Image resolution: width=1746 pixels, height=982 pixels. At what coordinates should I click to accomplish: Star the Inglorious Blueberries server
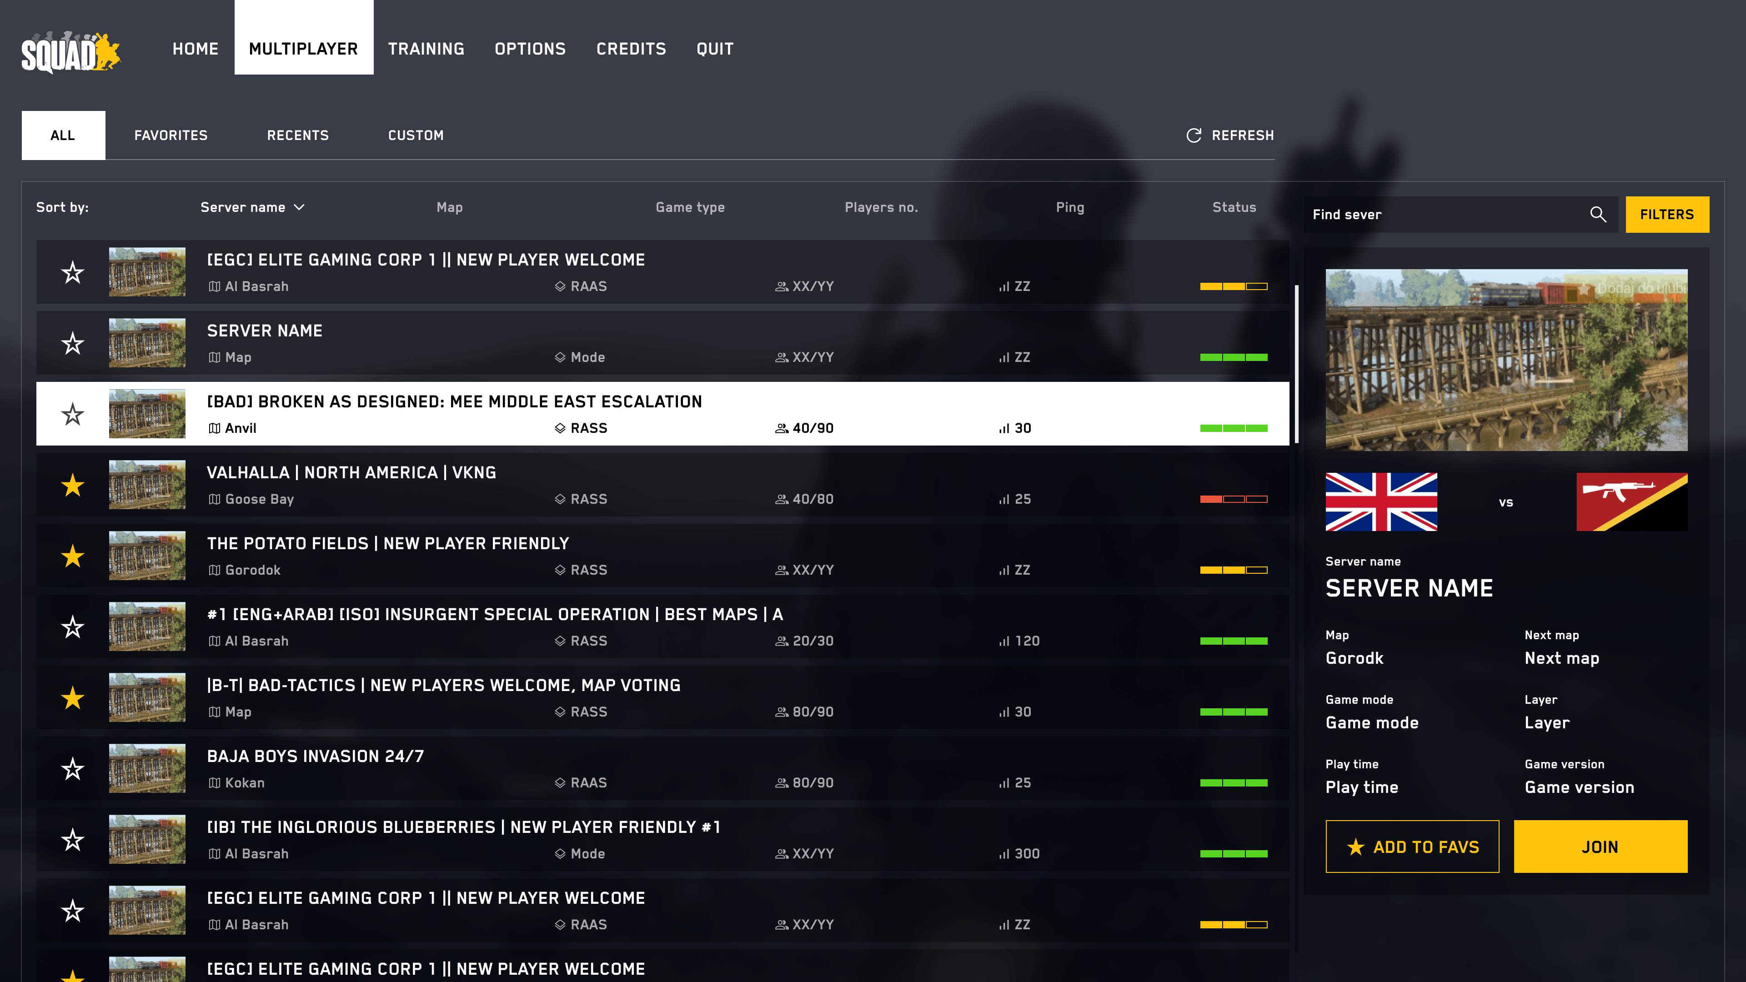tap(73, 840)
